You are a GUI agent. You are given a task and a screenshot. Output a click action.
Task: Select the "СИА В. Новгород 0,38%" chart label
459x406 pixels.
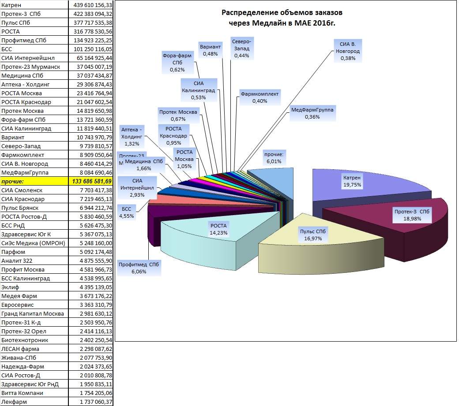point(348,51)
